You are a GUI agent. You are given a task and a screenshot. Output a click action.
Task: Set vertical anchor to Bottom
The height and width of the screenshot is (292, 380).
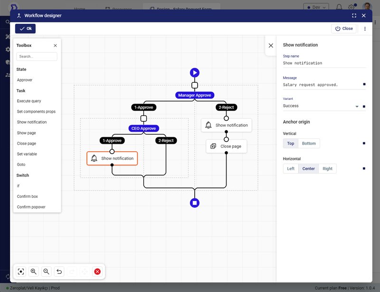click(309, 143)
